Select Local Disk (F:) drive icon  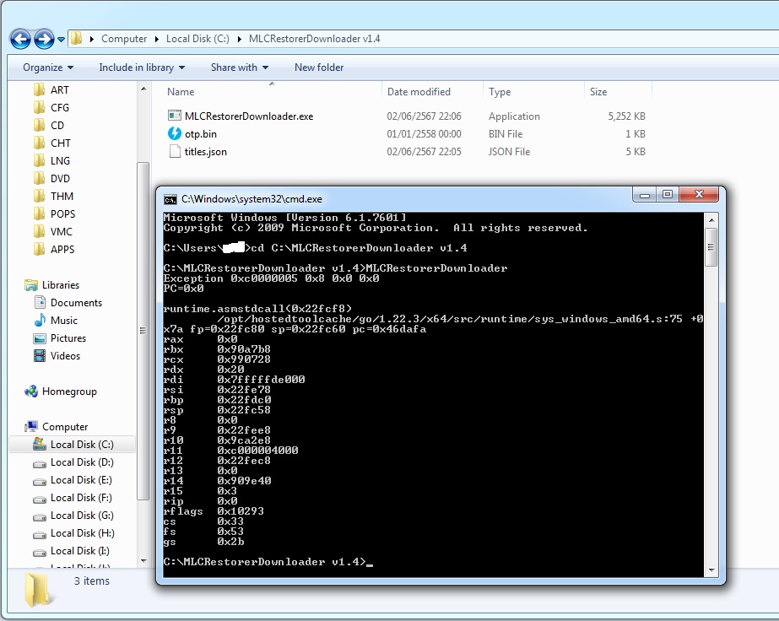pyautogui.click(x=40, y=499)
